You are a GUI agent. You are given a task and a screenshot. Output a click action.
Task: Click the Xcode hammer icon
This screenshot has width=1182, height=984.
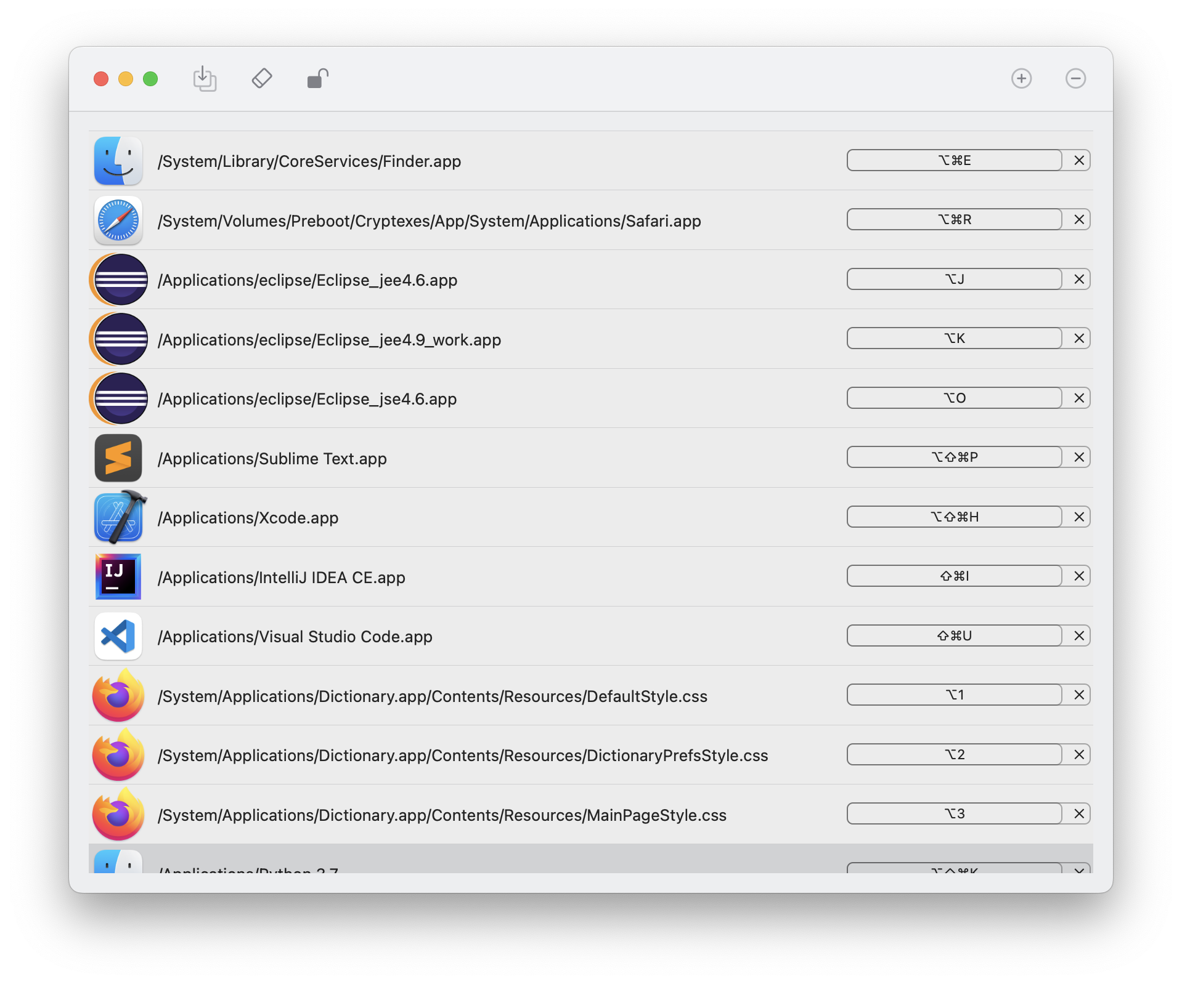coord(120,517)
